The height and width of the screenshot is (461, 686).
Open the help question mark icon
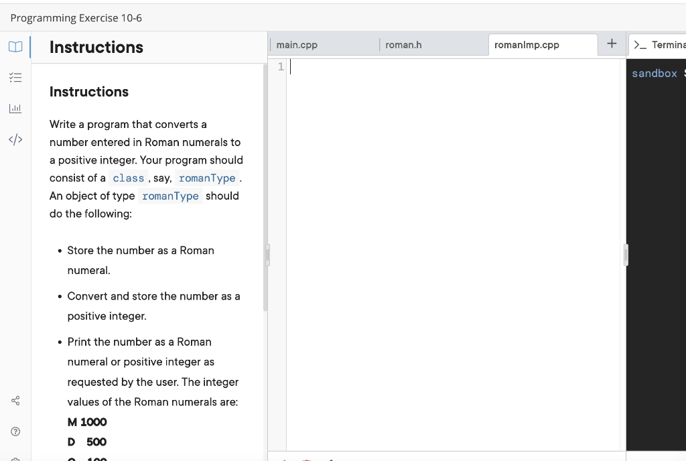pyautogui.click(x=15, y=431)
